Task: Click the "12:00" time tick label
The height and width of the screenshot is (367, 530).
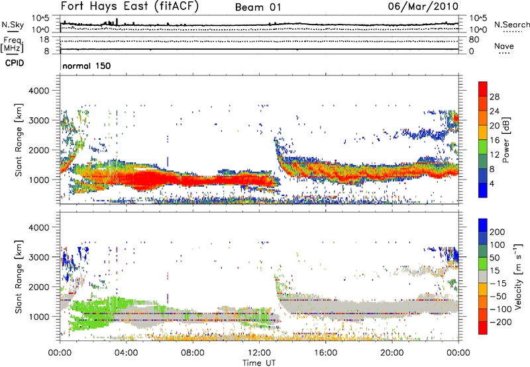Action: point(259,353)
